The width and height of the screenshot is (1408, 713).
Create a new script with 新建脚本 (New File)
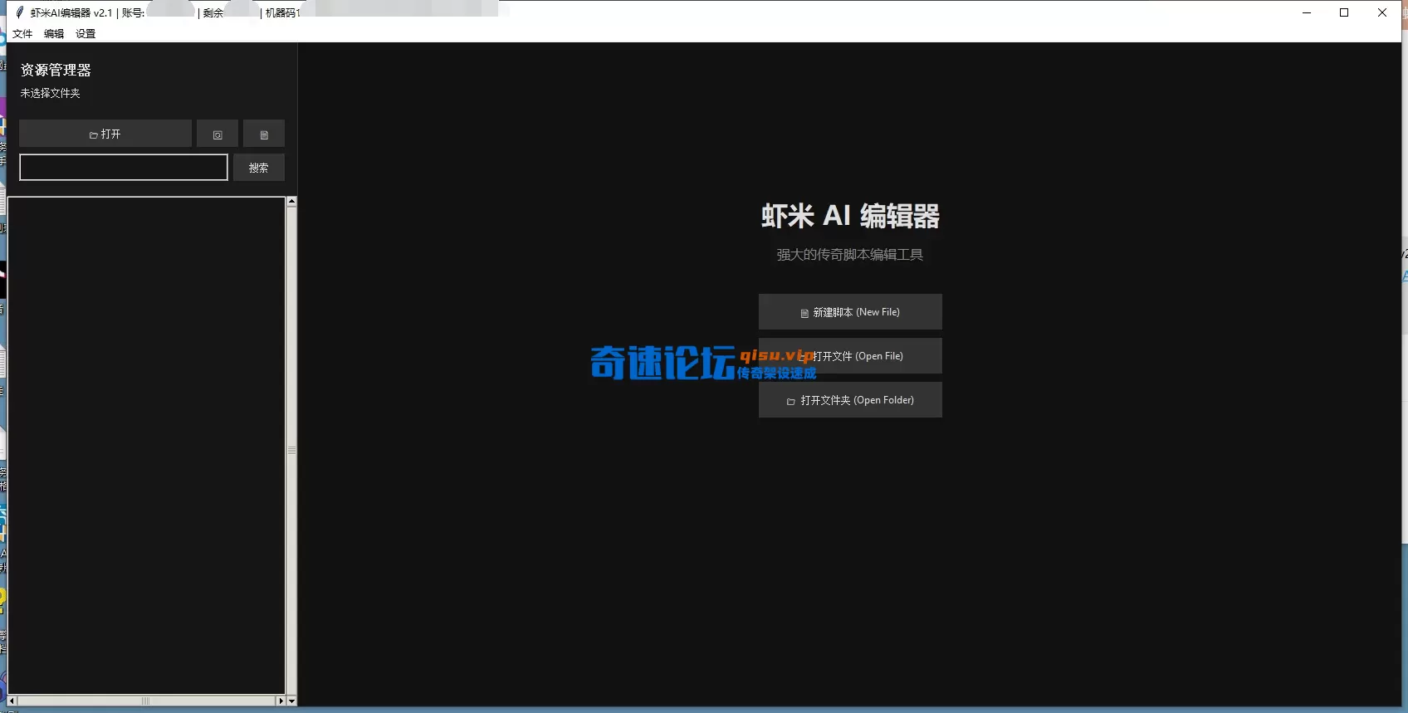coord(850,312)
